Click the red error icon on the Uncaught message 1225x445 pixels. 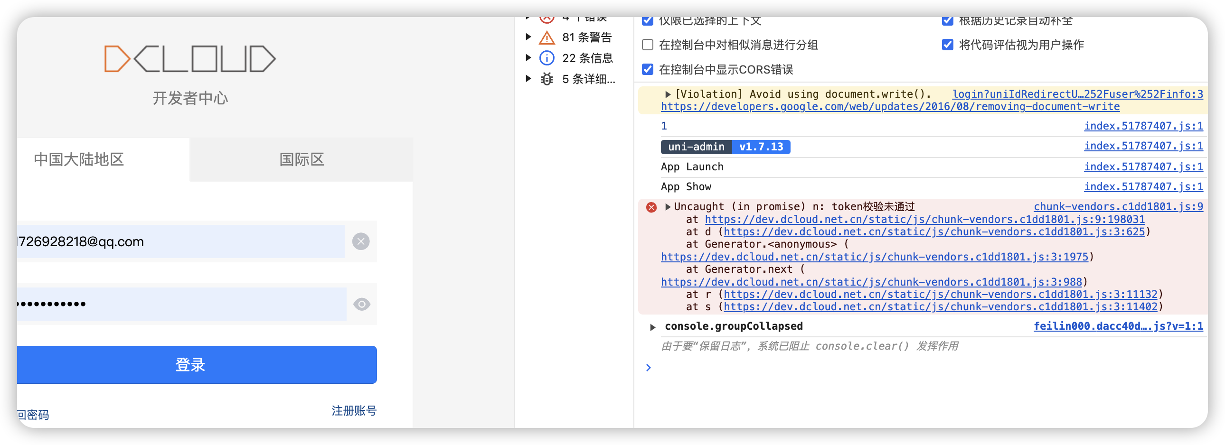651,207
